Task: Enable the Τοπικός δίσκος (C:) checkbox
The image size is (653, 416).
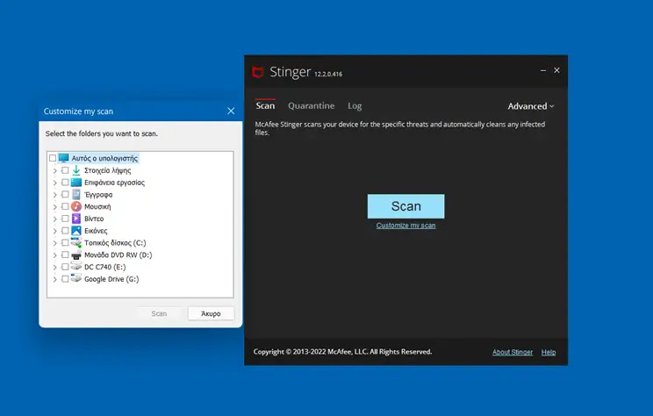Action: [65, 243]
